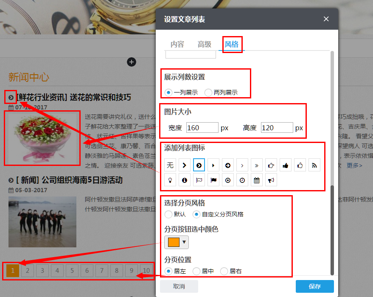Select the double chevron list icon
Image resolution: width=373 pixels, height=297 pixels.
256,165
